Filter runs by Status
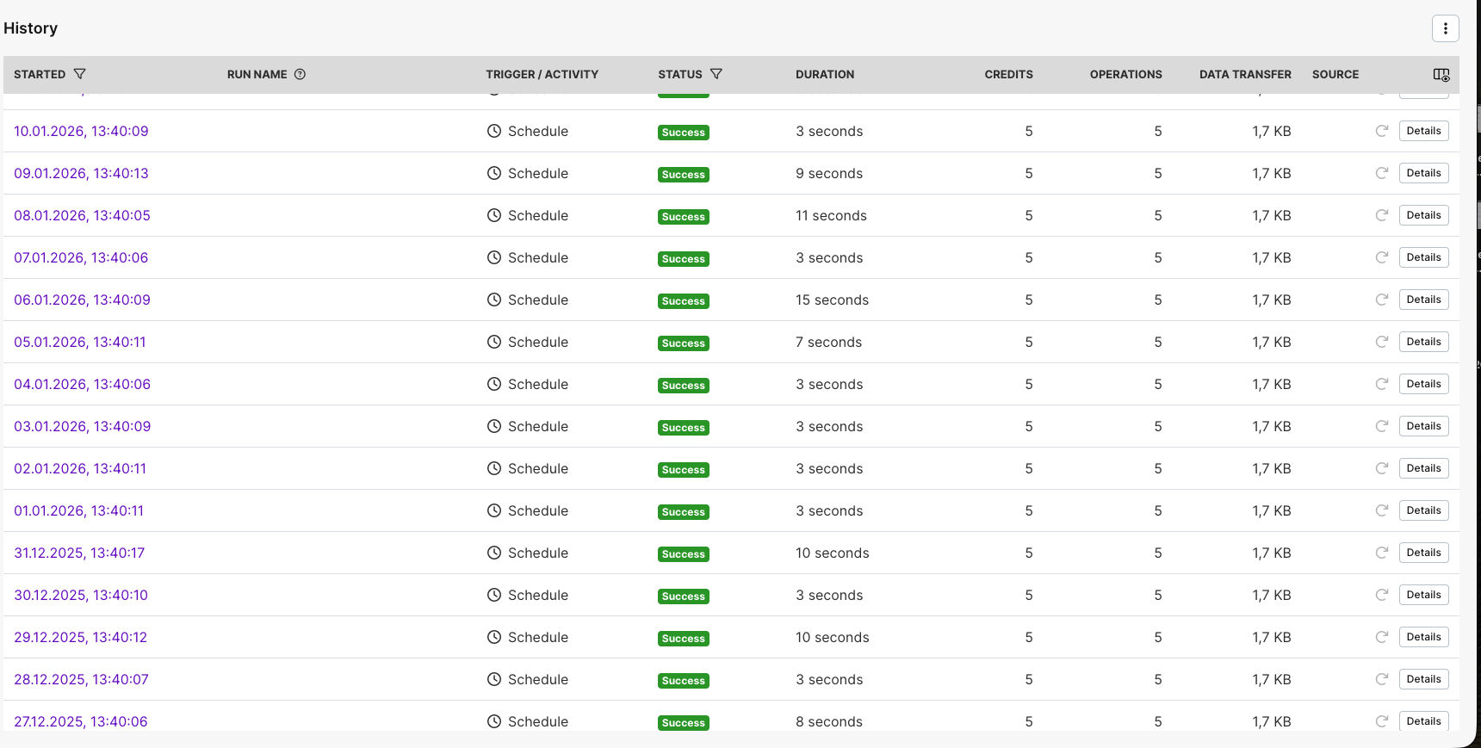1481x748 pixels. pyautogui.click(x=716, y=74)
